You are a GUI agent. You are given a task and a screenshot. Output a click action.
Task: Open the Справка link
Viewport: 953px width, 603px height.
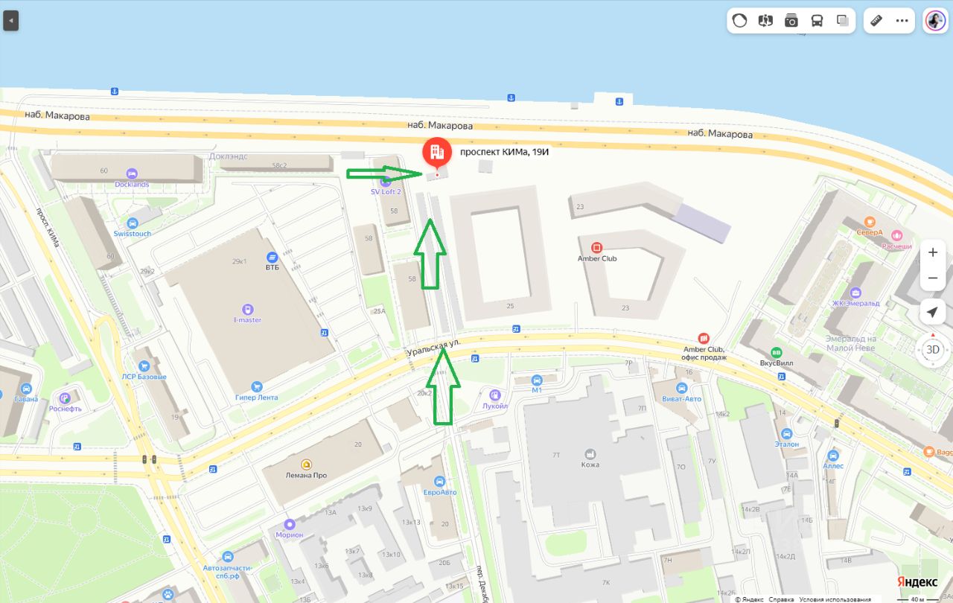pos(781,599)
